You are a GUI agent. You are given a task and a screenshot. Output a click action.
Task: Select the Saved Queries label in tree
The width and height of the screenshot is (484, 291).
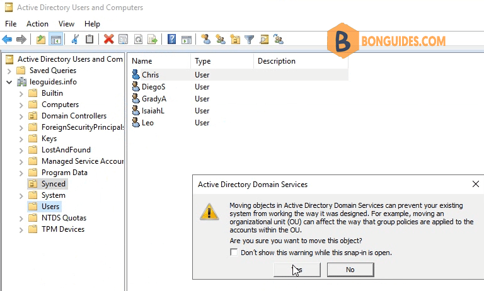[x=53, y=71]
